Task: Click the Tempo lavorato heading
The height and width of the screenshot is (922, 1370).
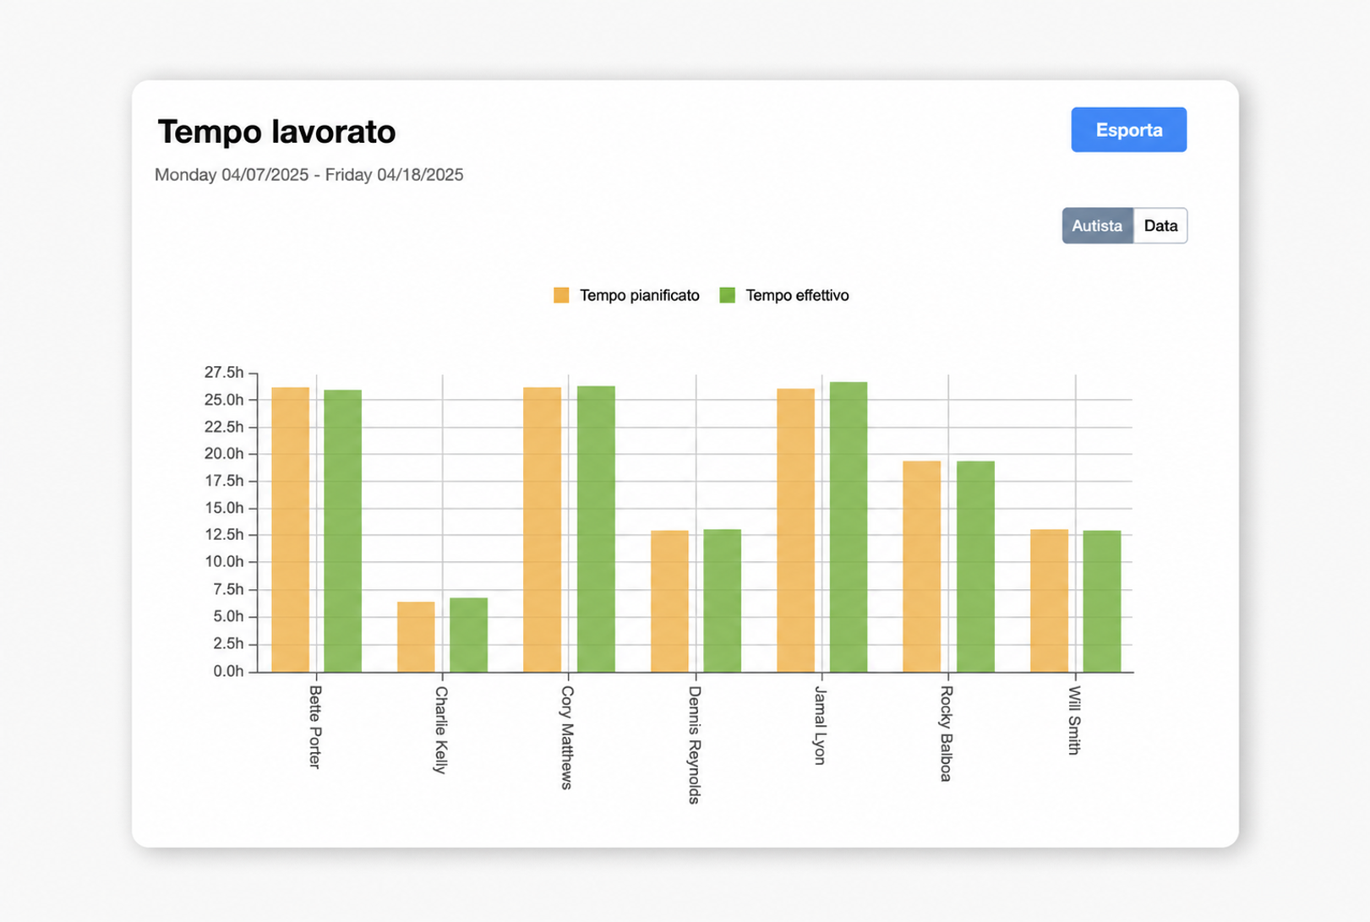Action: (276, 132)
